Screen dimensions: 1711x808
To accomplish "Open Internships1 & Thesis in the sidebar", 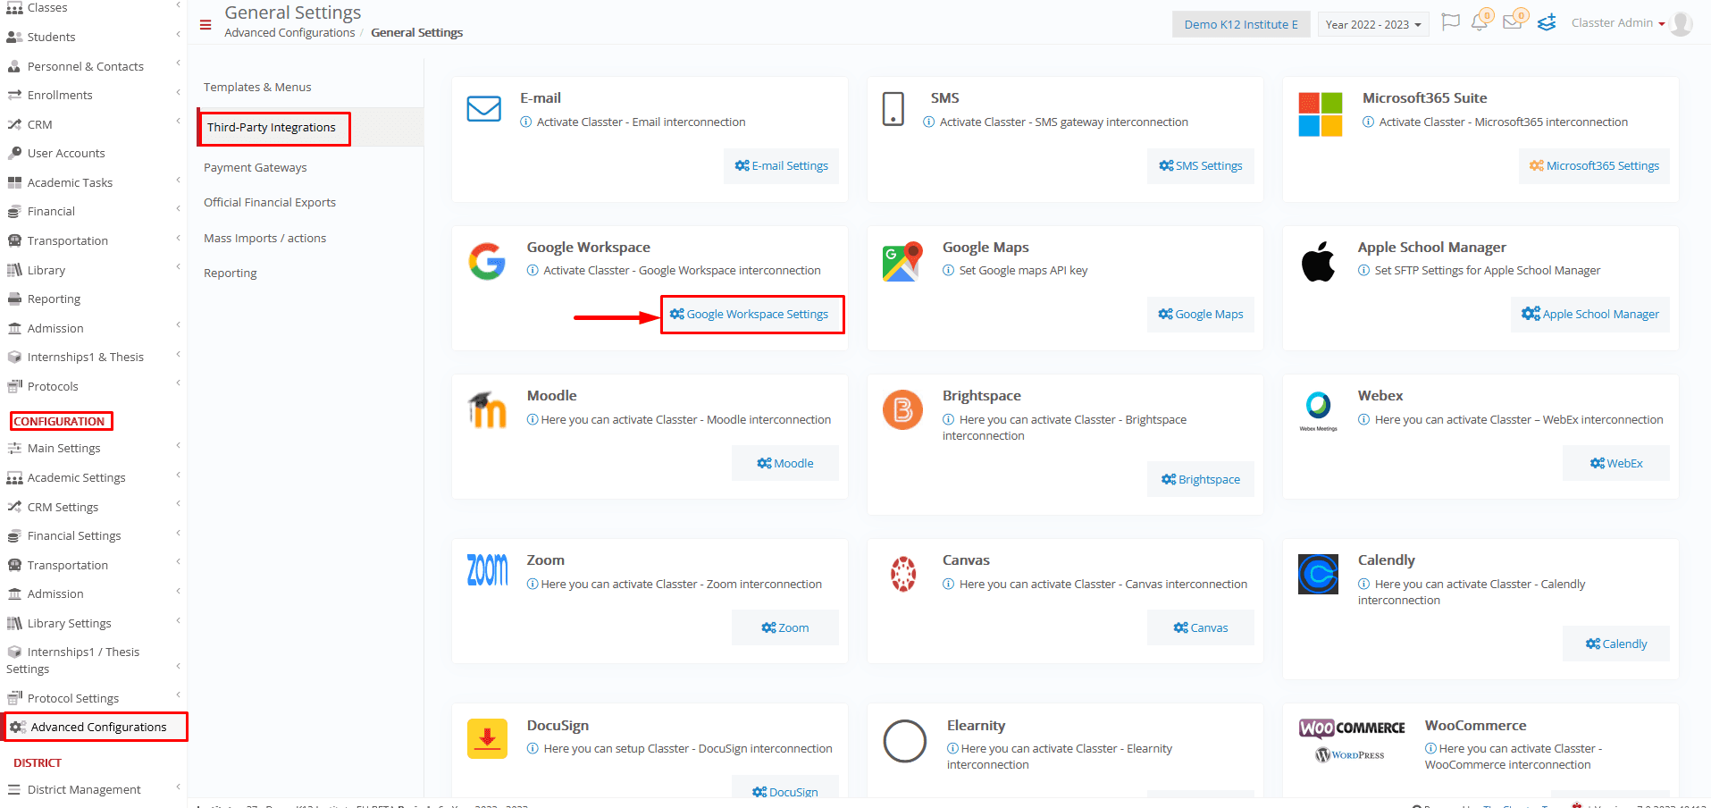I will (x=93, y=357).
